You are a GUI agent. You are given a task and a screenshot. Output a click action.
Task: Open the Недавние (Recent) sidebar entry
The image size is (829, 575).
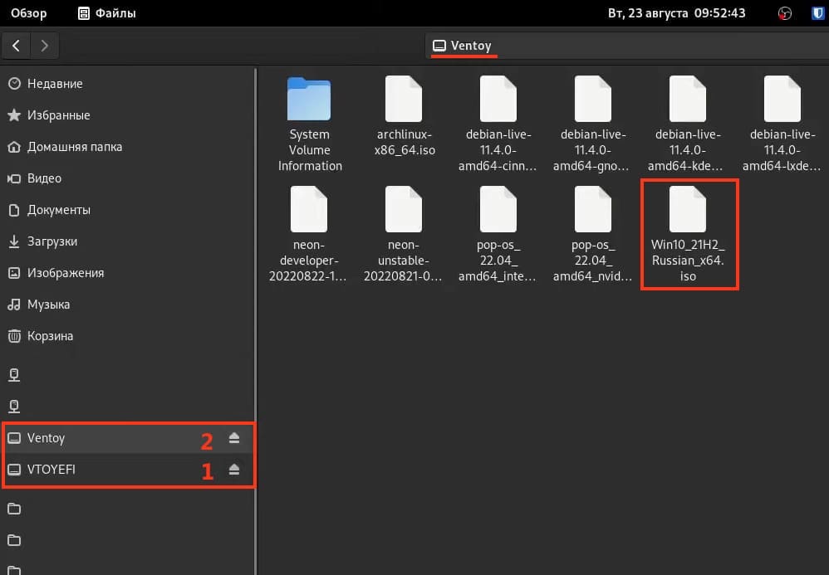[x=127, y=84]
